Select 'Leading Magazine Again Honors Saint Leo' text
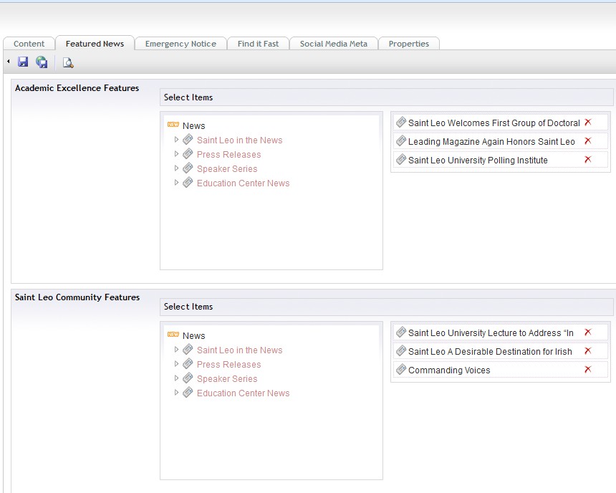The width and height of the screenshot is (616, 493). tap(491, 142)
